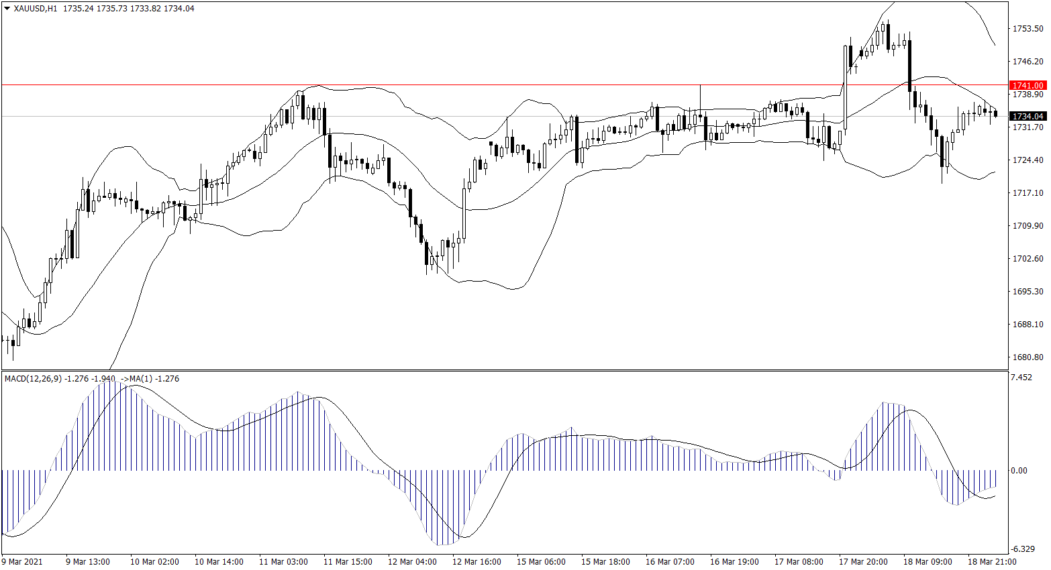
Task: Click the 1709.90 level on price axis
Action: [x=1028, y=226]
